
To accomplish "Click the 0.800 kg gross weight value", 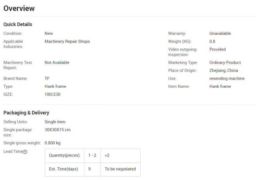I will [52, 143].
